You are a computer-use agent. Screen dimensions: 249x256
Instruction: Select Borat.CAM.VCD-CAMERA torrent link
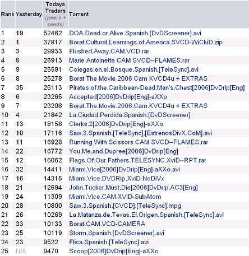click(x=107, y=224)
